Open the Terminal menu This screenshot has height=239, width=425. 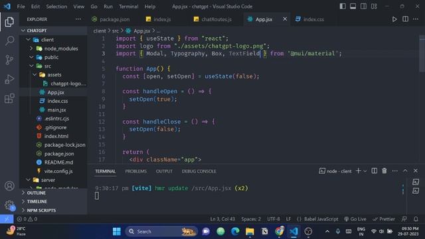click(x=128, y=6)
